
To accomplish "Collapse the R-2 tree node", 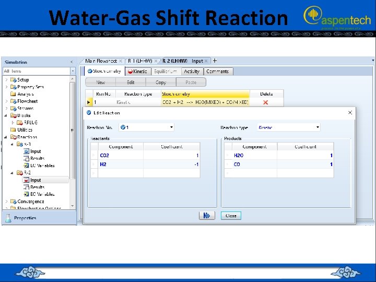I will coord(12,173).
